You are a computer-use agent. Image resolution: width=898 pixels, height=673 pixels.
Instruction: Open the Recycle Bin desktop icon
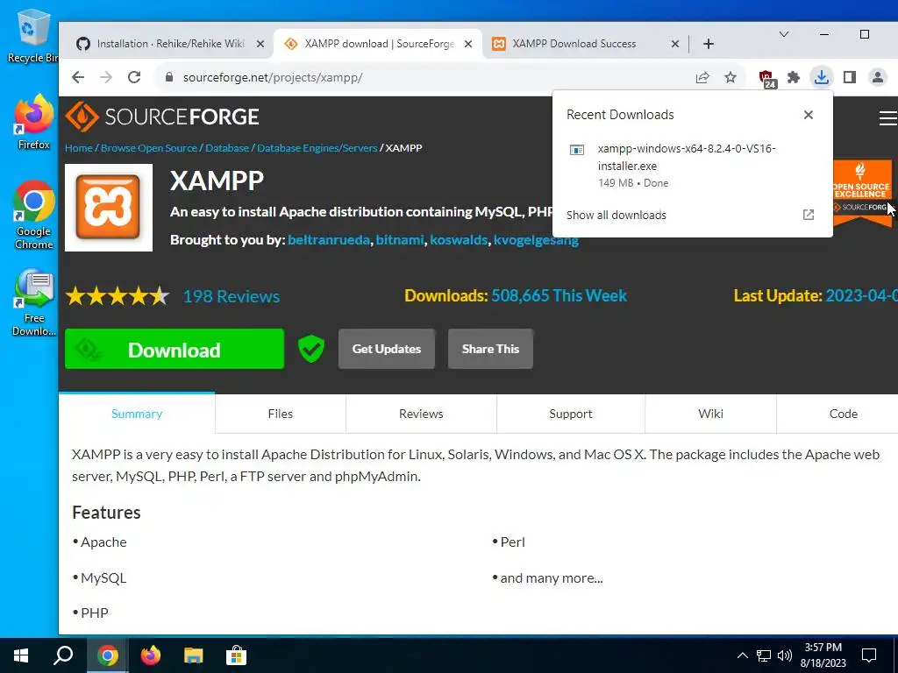click(x=32, y=36)
